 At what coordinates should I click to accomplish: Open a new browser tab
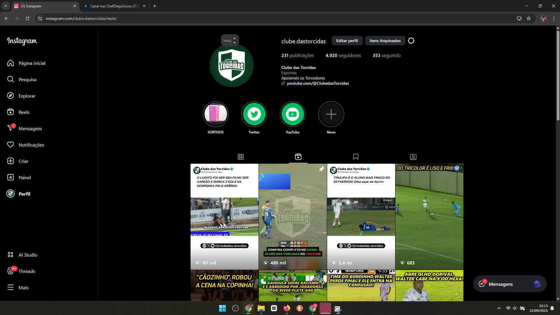(155, 6)
